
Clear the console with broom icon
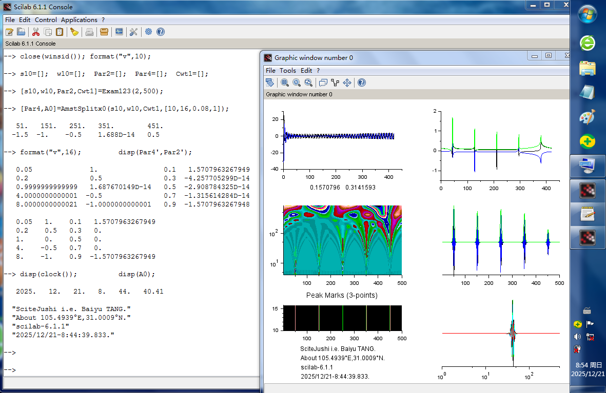pyautogui.click(x=74, y=32)
